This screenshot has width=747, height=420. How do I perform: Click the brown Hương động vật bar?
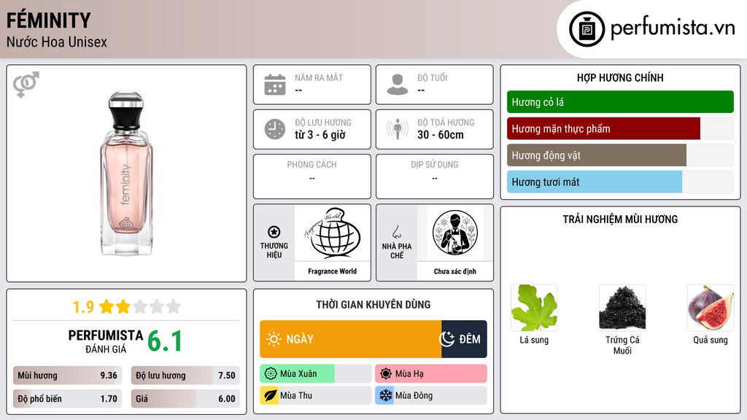point(597,155)
